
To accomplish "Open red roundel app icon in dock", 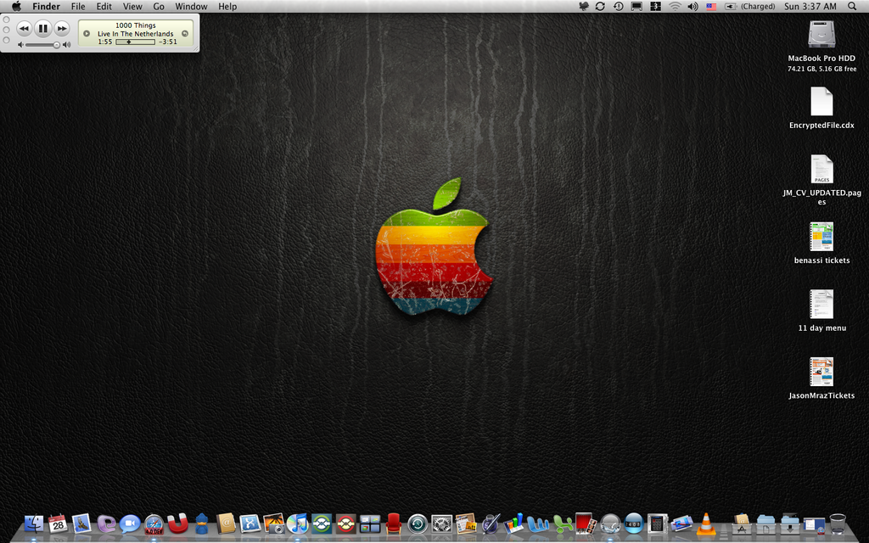I will pos(345,523).
